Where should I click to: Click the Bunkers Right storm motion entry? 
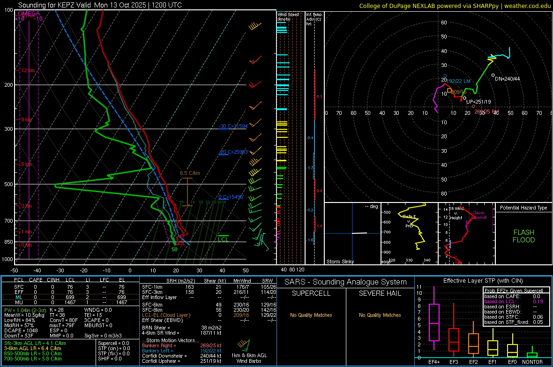pos(182,345)
